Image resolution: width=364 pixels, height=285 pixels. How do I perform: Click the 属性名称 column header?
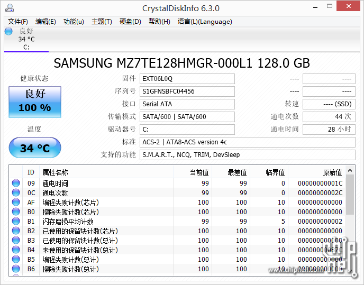pyautogui.click(x=106, y=172)
